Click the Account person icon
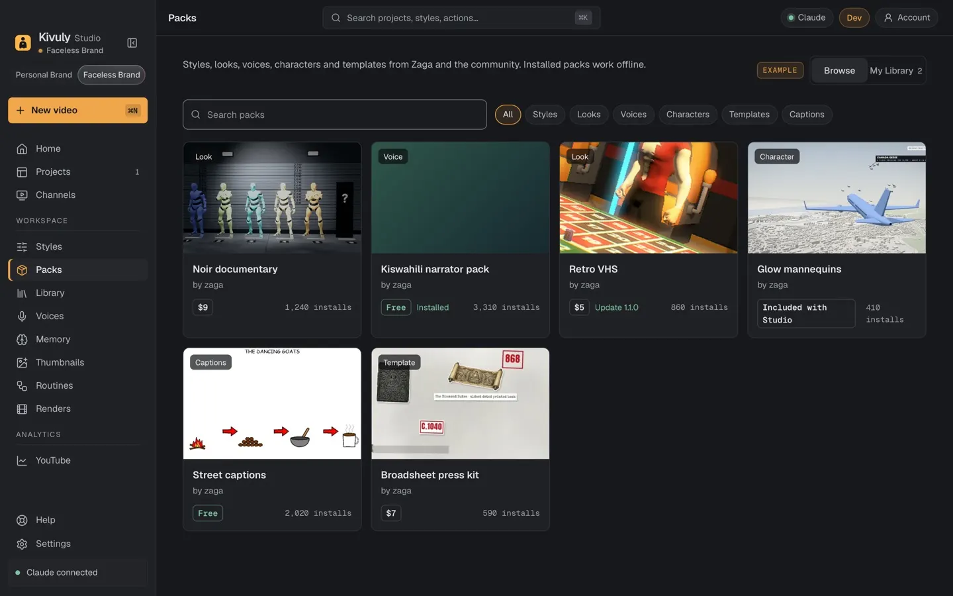Screen dimensions: 953x596 pos(888,18)
